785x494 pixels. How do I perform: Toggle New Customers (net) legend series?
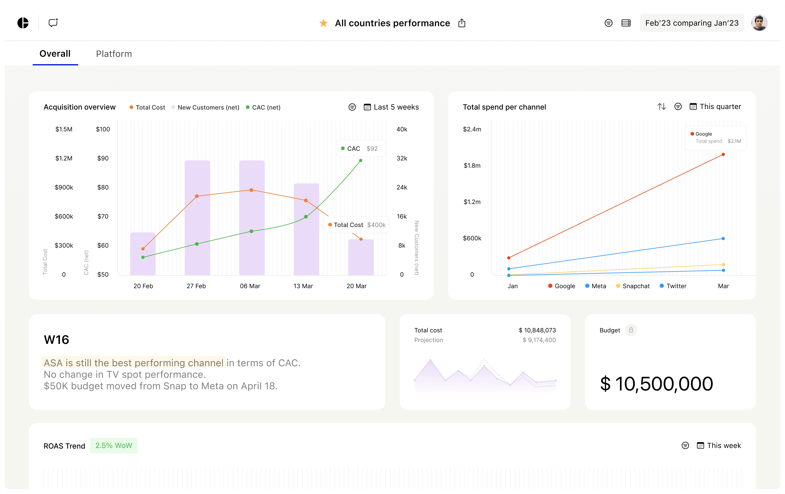pos(205,107)
